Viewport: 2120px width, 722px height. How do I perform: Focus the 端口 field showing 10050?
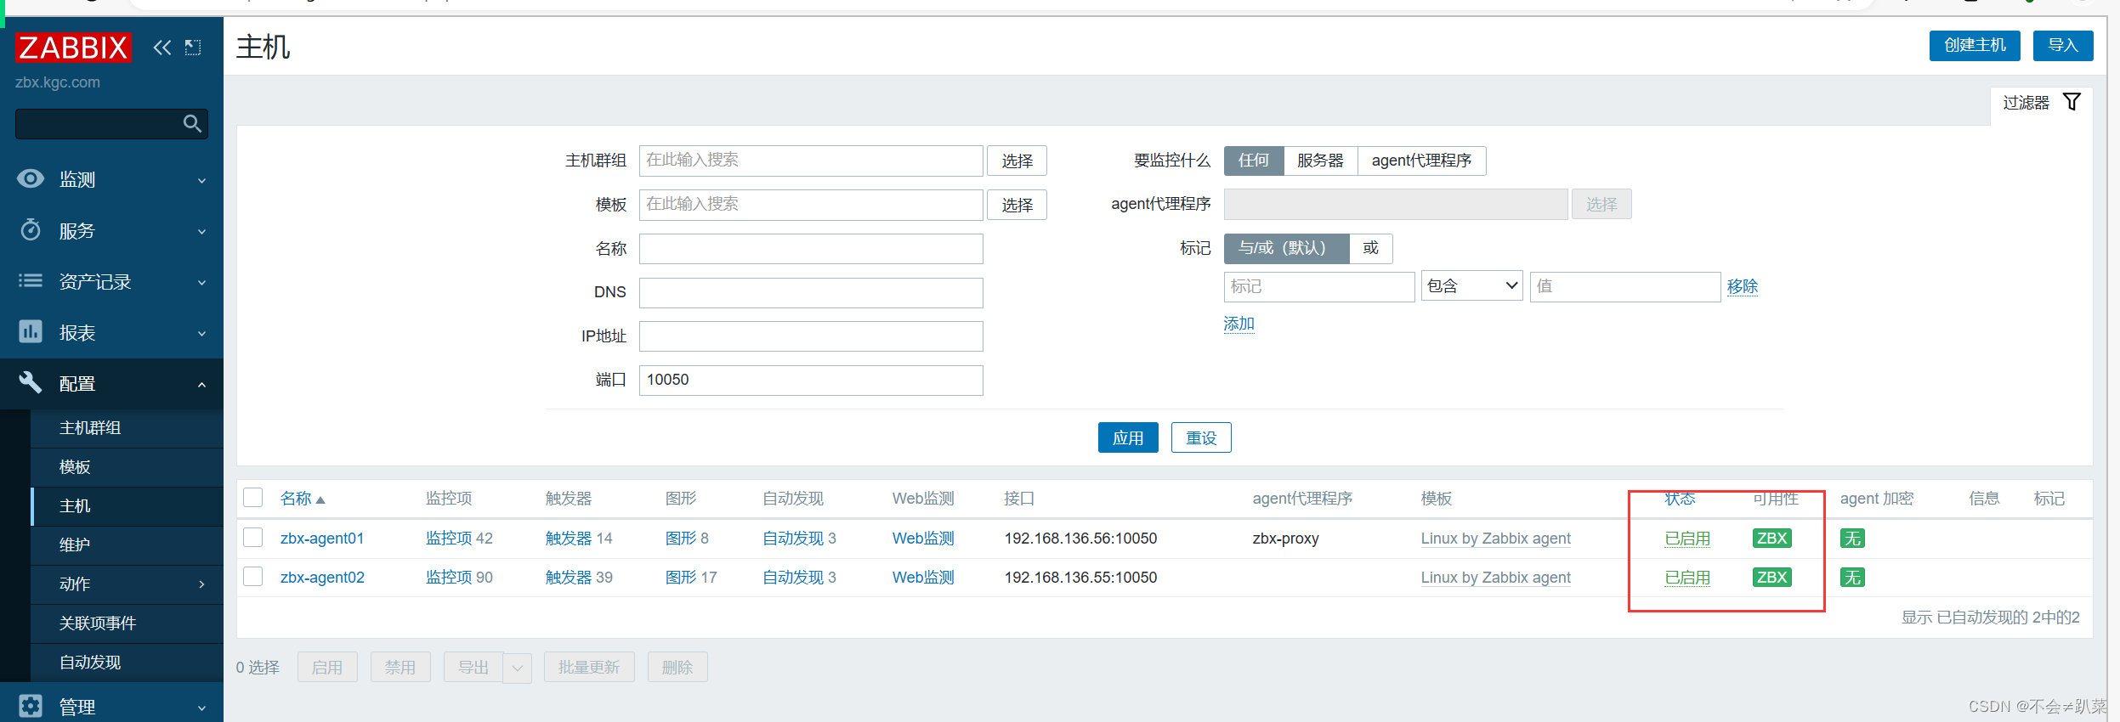click(811, 381)
